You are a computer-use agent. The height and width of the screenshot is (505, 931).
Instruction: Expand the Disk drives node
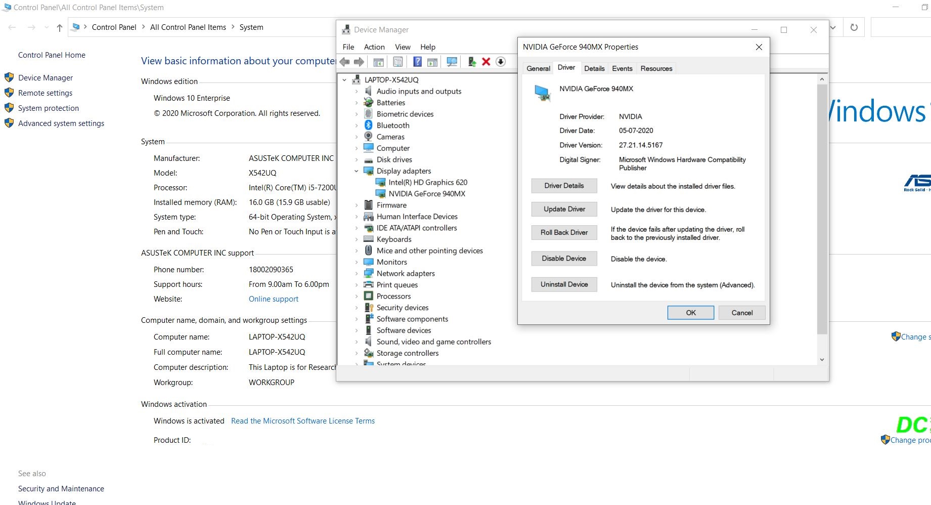coord(356,160)
